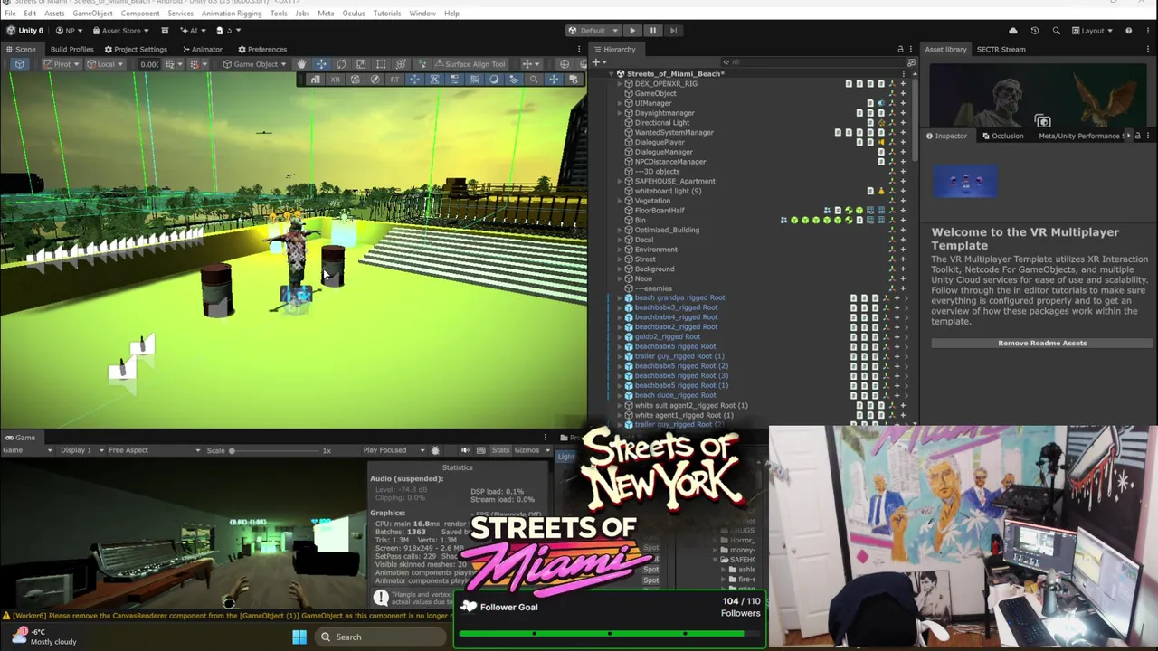Toggle Mute Audio in Game view
The image size is (1158, 651).
click(x=465, y=450)
